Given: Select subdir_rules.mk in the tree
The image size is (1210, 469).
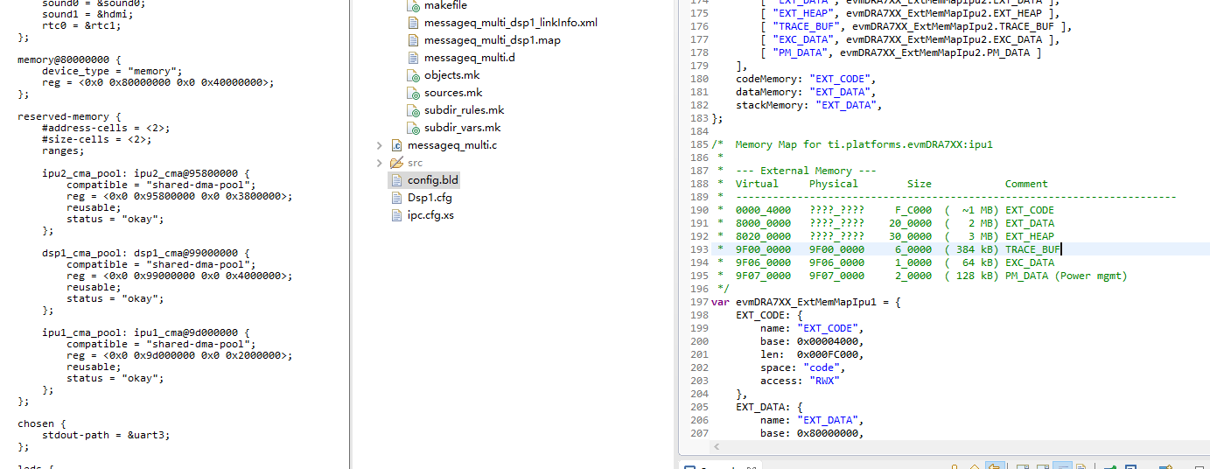Looking at the screenshot, I should click(465, 110).
